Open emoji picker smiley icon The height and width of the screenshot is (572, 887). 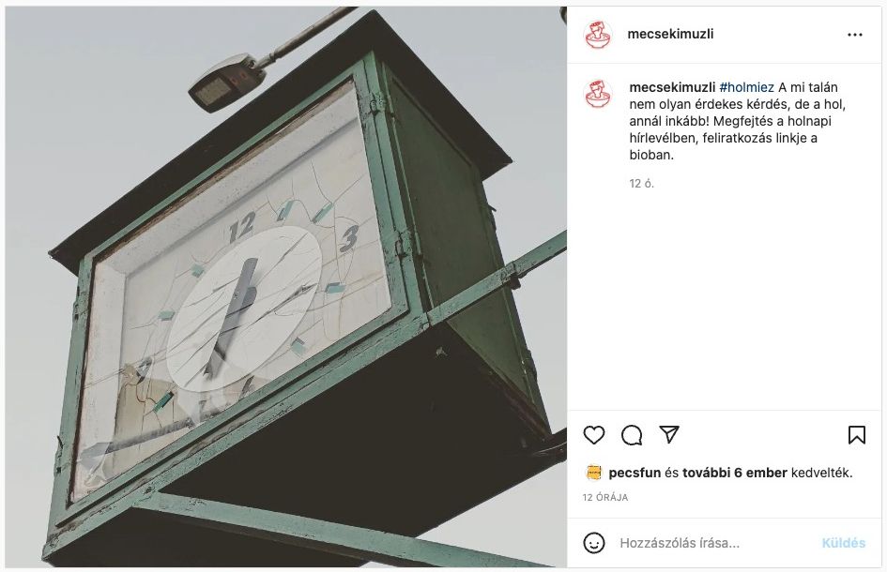(x=594, y=543)
